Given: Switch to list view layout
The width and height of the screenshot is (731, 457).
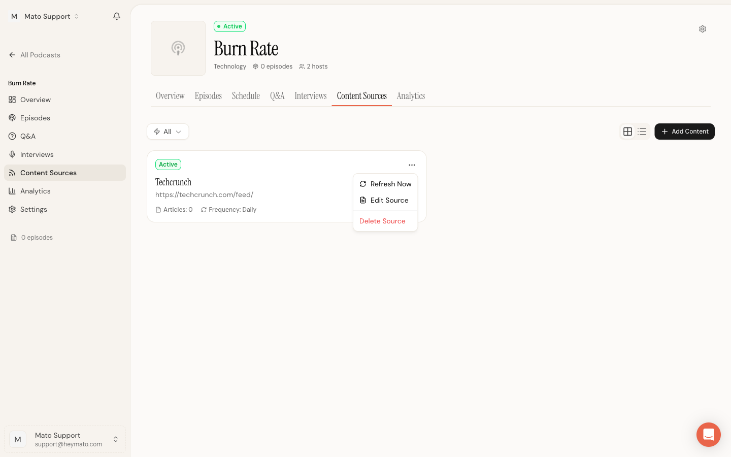Looking at the screenshot, I should tap(642, 132).
